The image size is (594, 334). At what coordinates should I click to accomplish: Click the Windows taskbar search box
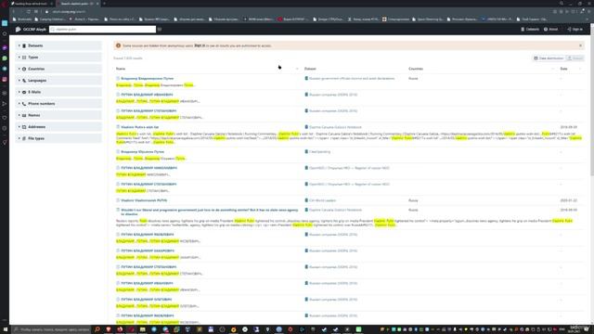(52, 329)
